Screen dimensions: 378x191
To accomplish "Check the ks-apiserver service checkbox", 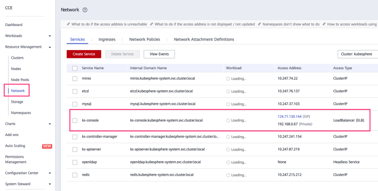I will tap(75, 150).
